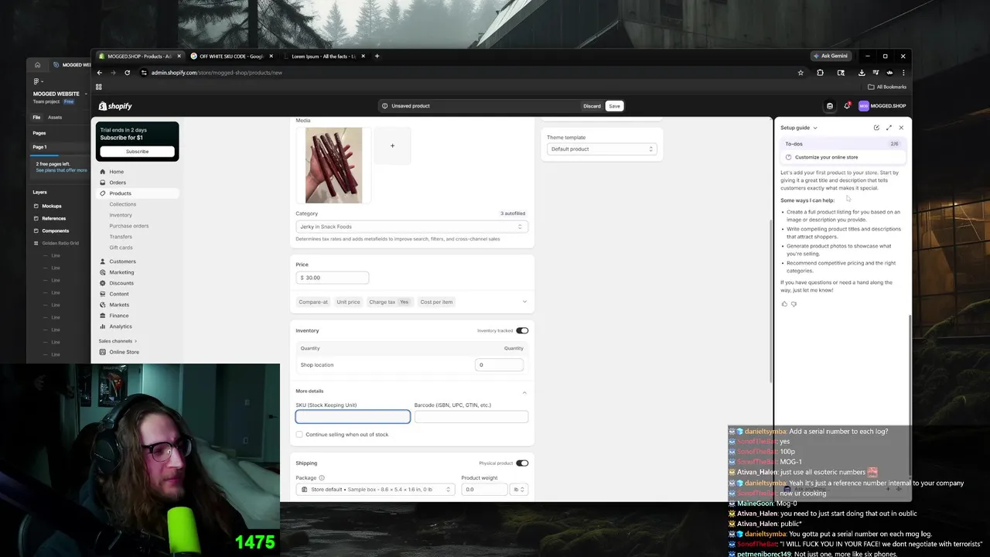Open Discounts section in Shopify sidebar
Viewport: 990px width, 557px height.
121,283
